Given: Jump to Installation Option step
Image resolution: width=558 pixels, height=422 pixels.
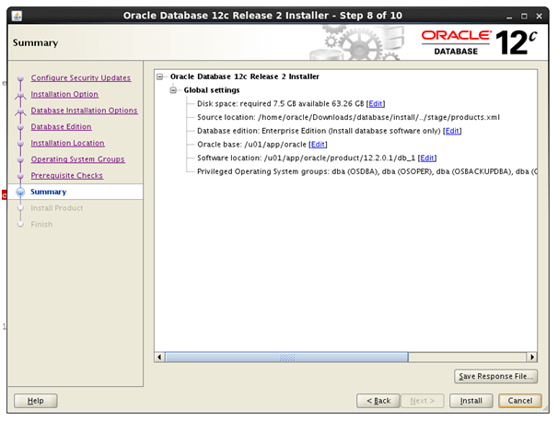Looking at the screenshot, I should point(64,94).
